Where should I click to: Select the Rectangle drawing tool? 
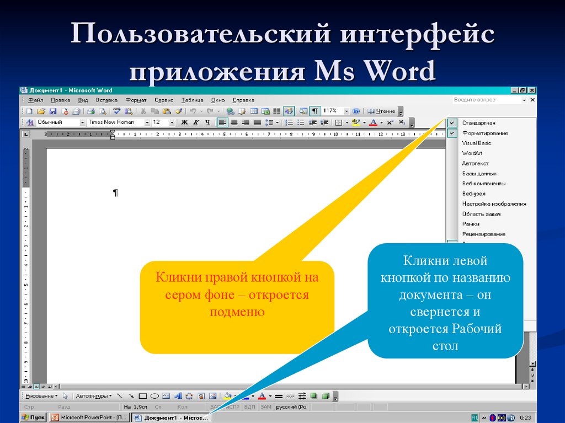pyautogui.click(x=143, y=396)
